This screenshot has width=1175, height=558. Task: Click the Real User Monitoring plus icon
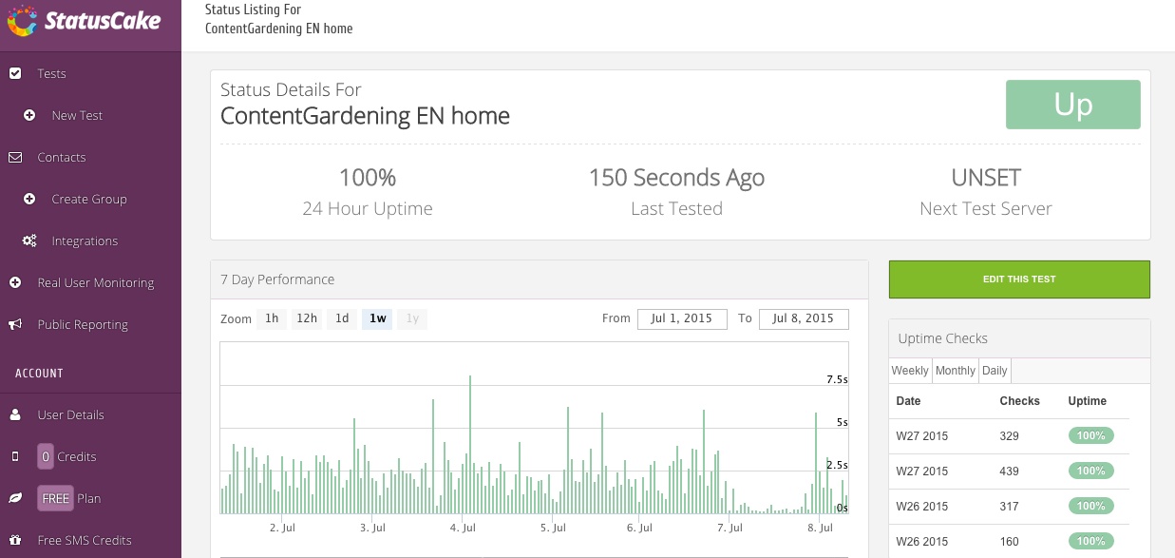point(15,282)
